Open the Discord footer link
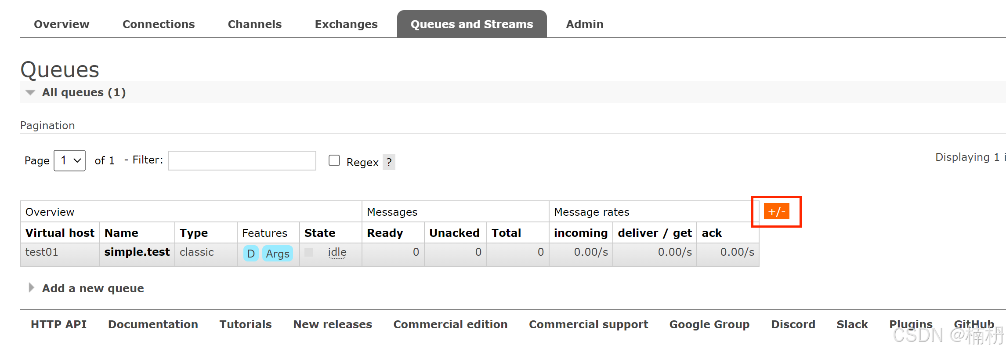The height and width of the screenshot is (352, 1006). 793,324
